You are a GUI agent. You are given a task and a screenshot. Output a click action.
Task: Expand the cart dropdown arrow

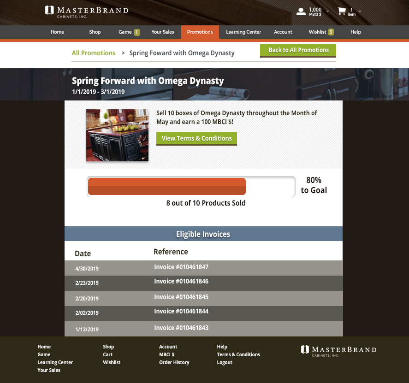point(360,11)
